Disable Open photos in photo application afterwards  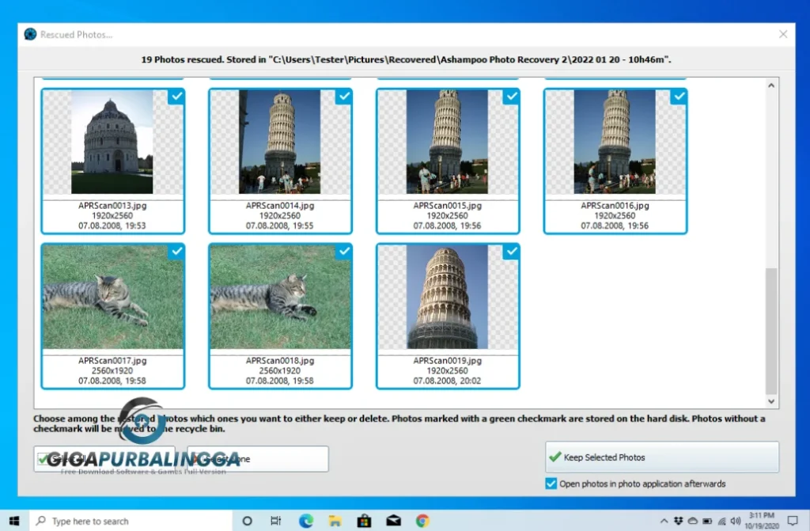551,484
